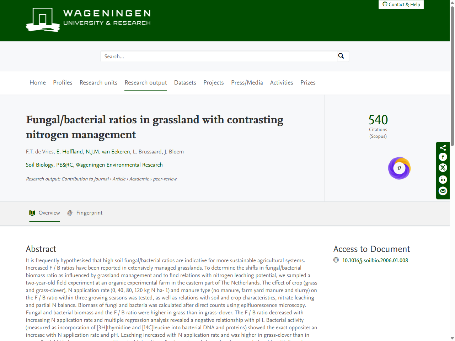455x341 pixels.
Task: Click the globe icon beside the DOI
Action: click(x=336, y=260)
